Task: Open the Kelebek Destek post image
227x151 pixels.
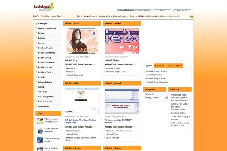Action: tap(82, 41)
